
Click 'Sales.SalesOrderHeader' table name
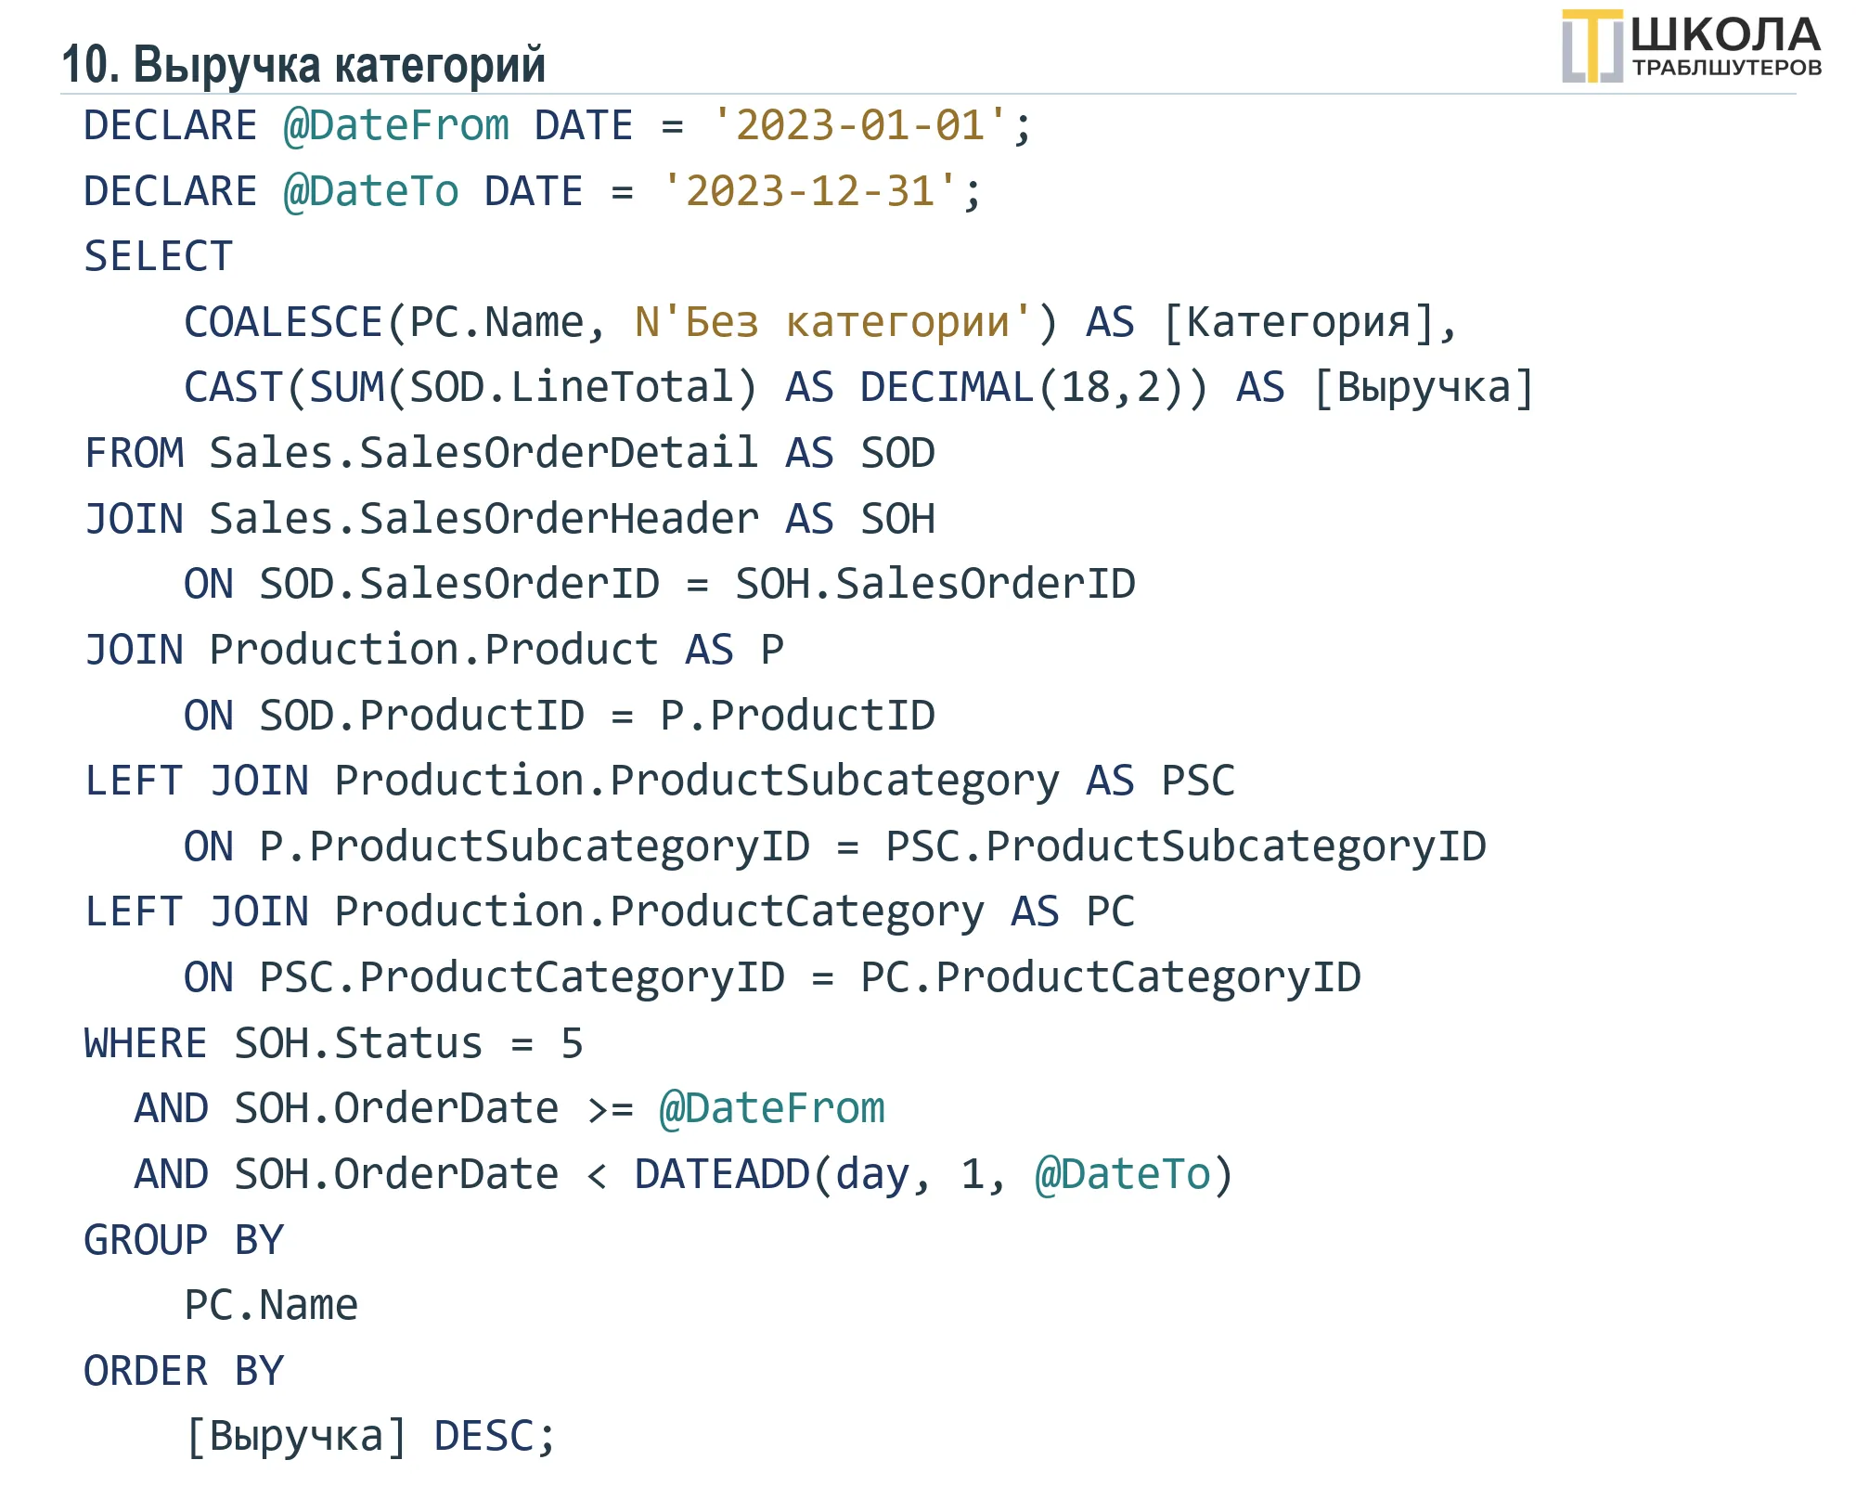[x=483, y=519]
